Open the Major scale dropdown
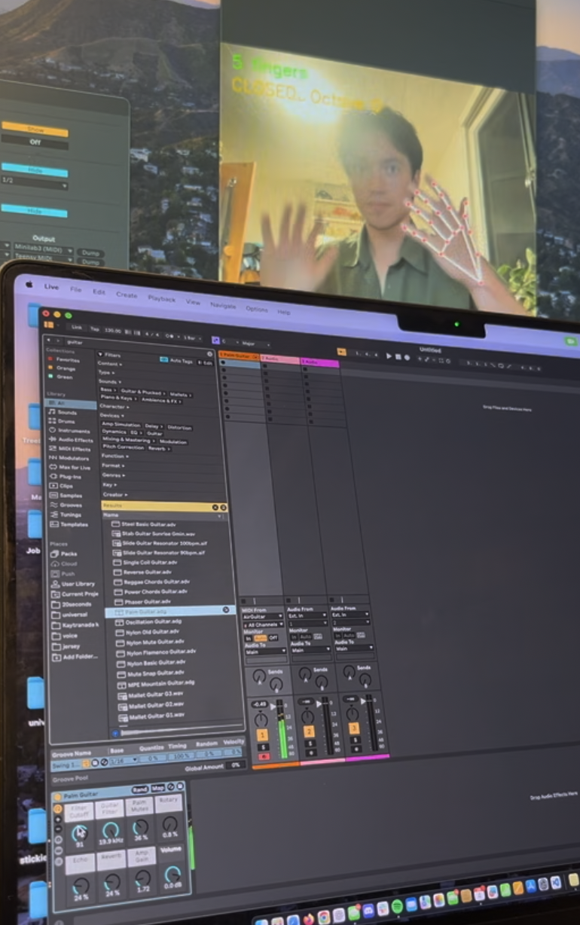This screenshot has width=580, height=925. (x=255, y=343)
